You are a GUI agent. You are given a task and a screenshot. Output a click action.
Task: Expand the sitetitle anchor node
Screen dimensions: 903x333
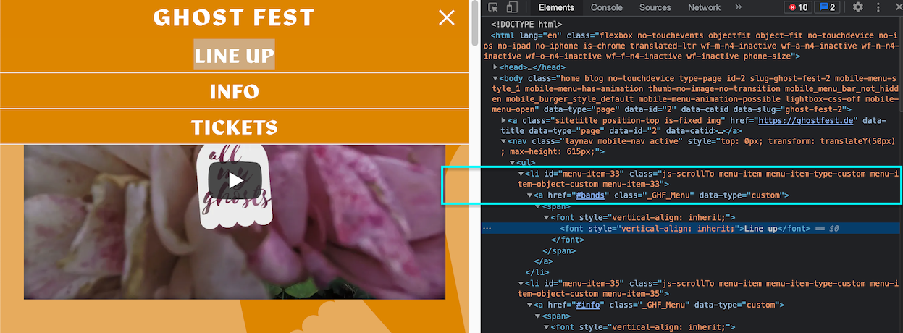point(504,120)
